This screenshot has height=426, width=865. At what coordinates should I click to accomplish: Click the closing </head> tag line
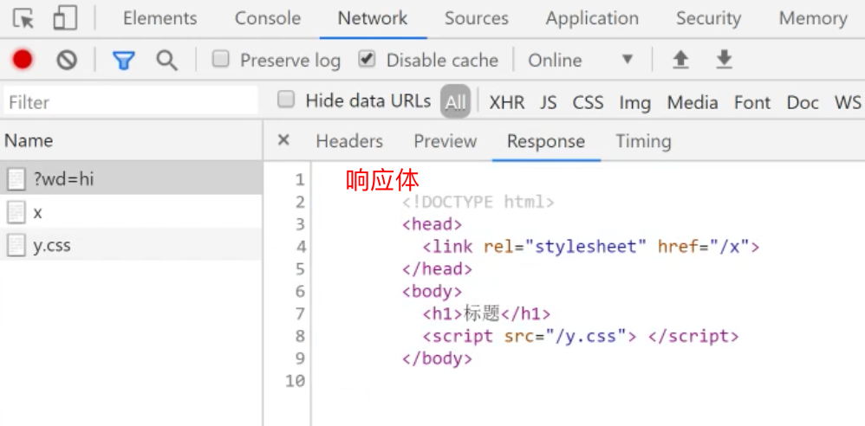click(x=437, y=269)
